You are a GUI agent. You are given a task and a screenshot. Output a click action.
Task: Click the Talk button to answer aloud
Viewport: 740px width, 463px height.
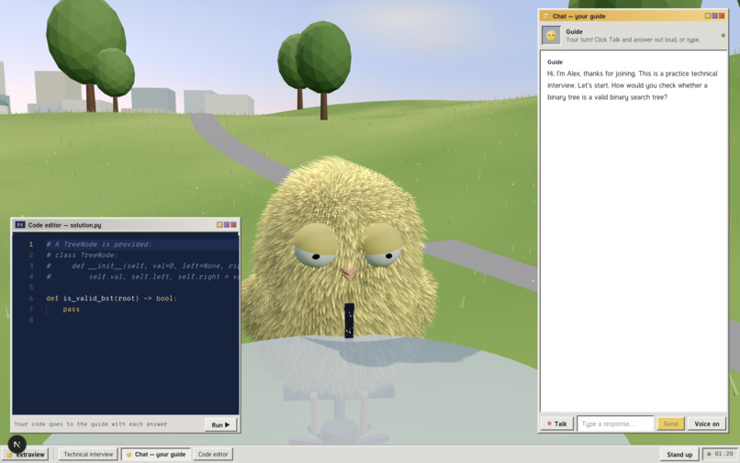[557, 423]
